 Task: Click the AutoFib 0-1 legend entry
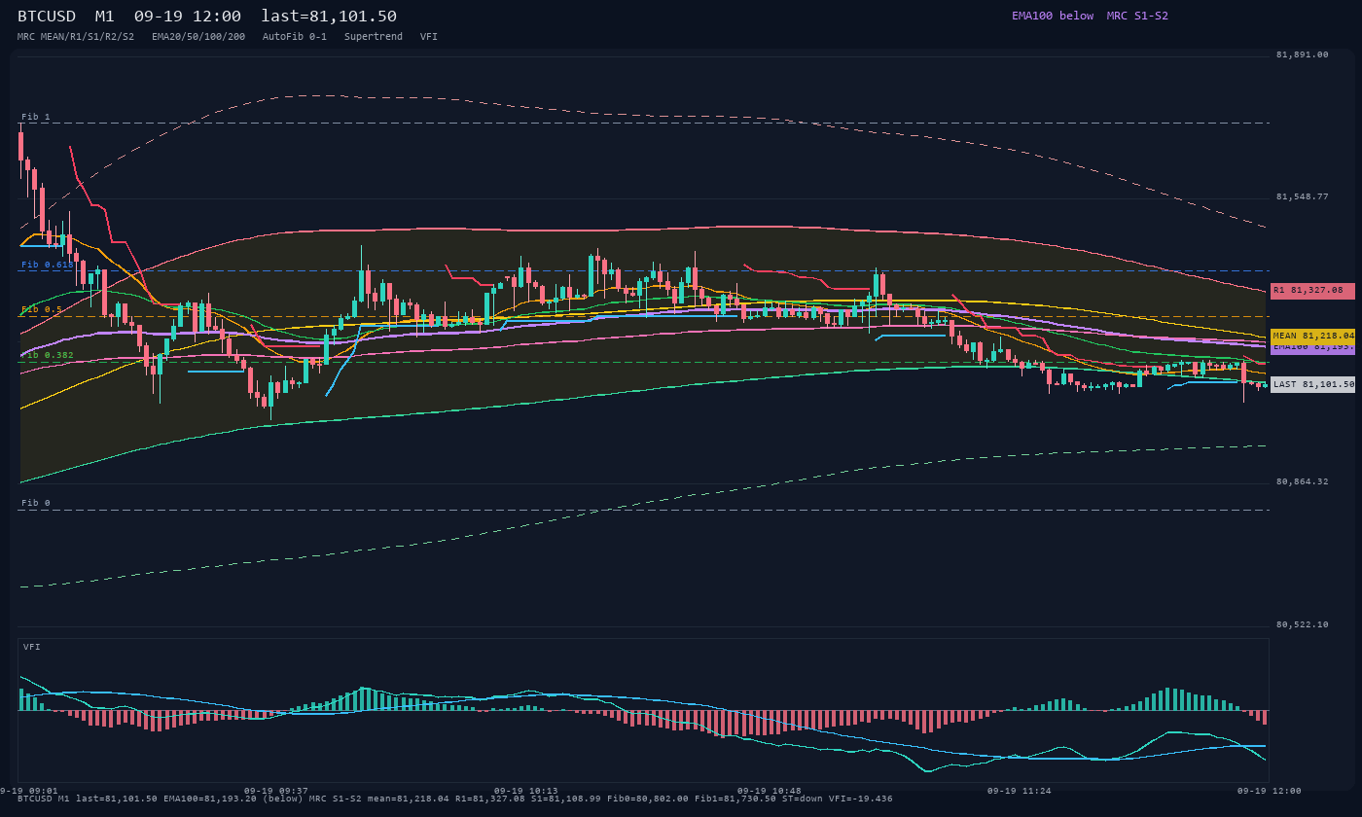295,37
